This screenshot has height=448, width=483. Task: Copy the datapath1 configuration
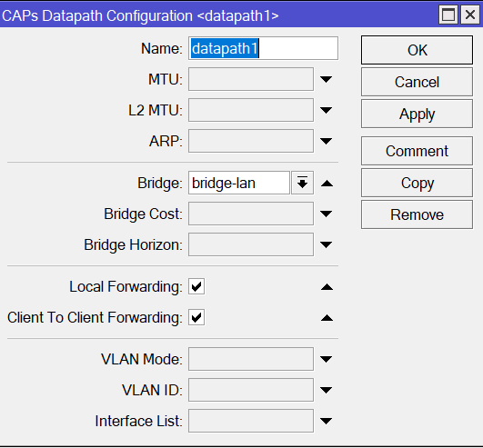coord(417,183)
